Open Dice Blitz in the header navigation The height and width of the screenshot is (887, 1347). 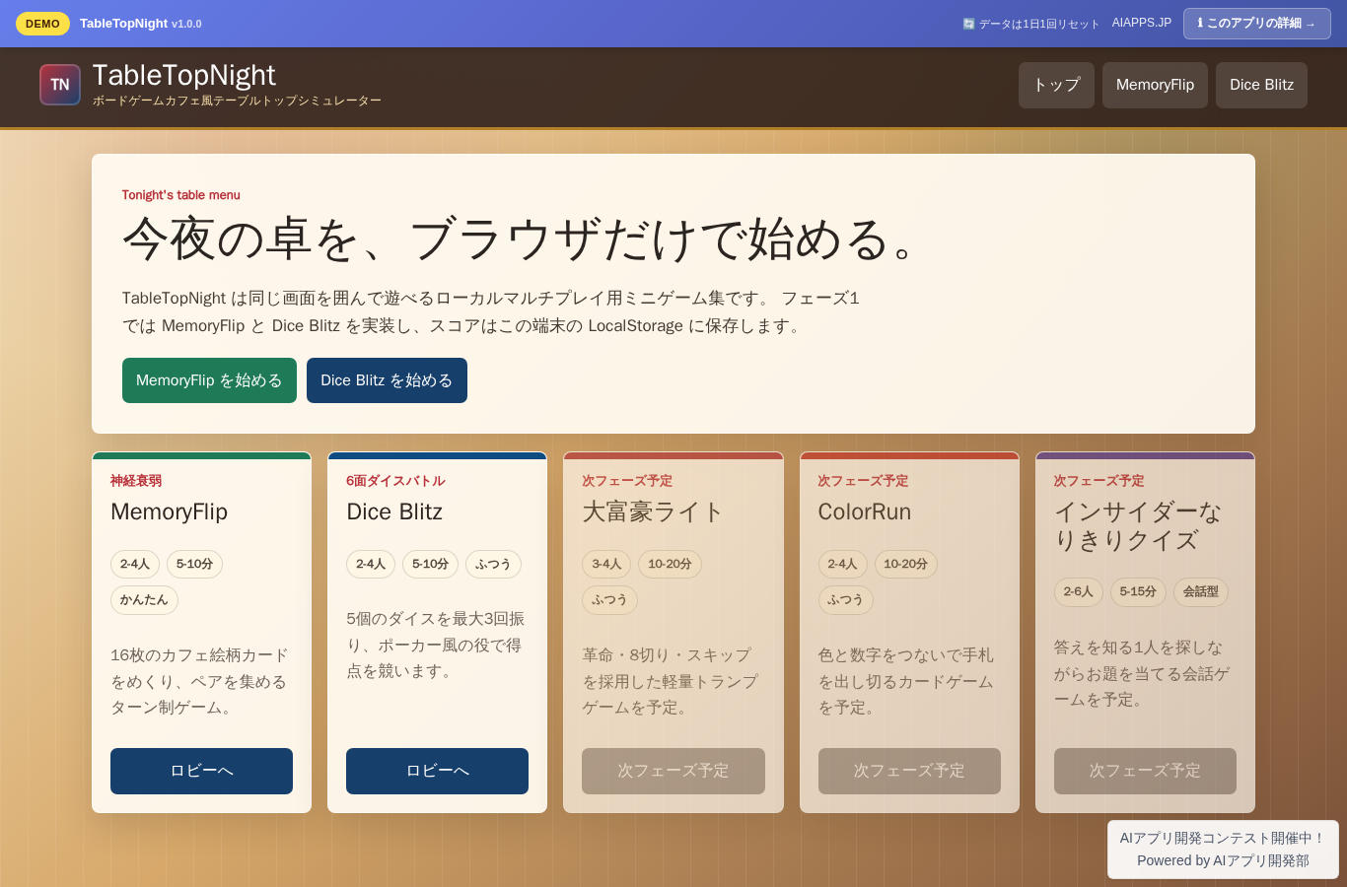pyautogui.click(x=1261, y=85)
